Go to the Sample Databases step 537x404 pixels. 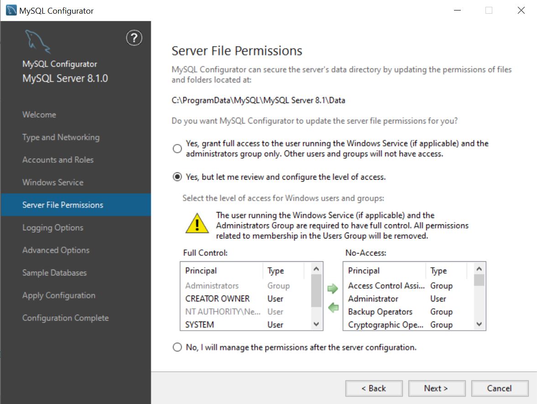(x=54, y=273)
